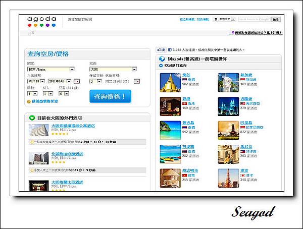Click the second Osaka hotel thumbnail photo

[39, 158]
